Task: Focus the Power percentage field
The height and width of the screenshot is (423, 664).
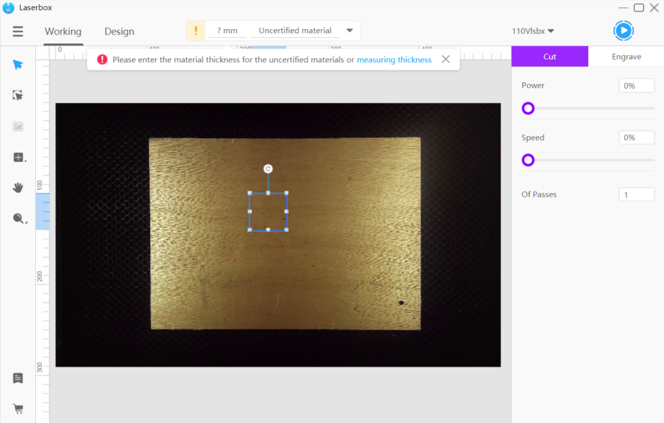Action: coord(636,85)
